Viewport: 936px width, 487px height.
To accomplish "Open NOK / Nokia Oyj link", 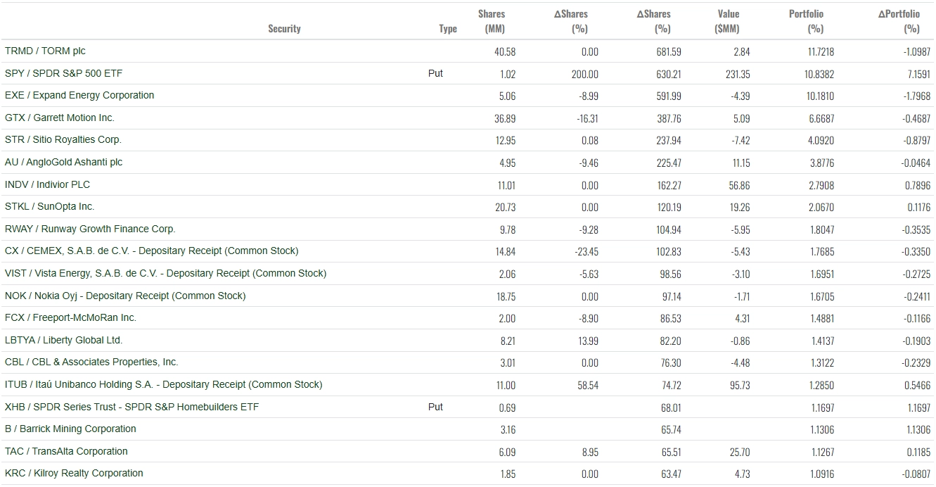I will pos(125,296).
